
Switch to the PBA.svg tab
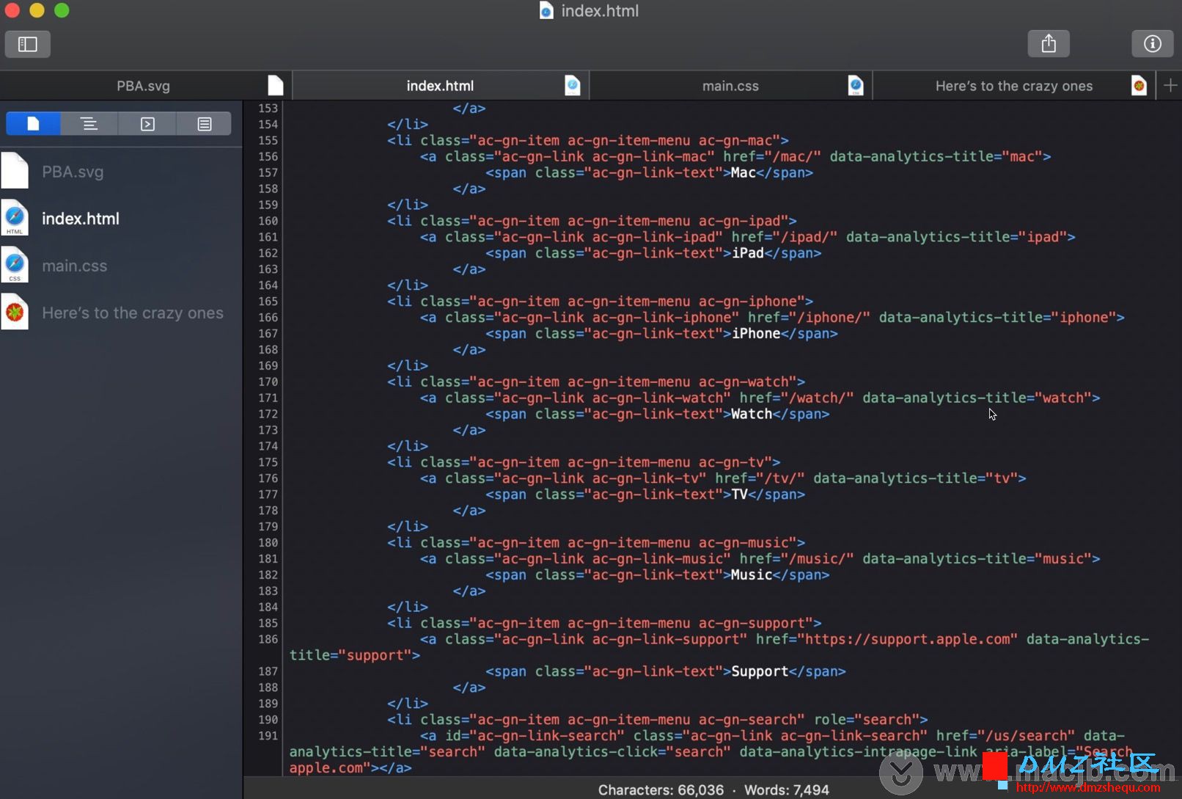[x=144, y=86]
